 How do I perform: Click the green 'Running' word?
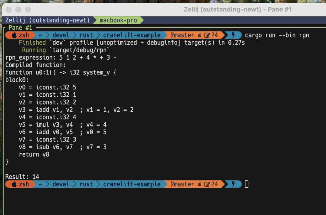coord(34,50)
